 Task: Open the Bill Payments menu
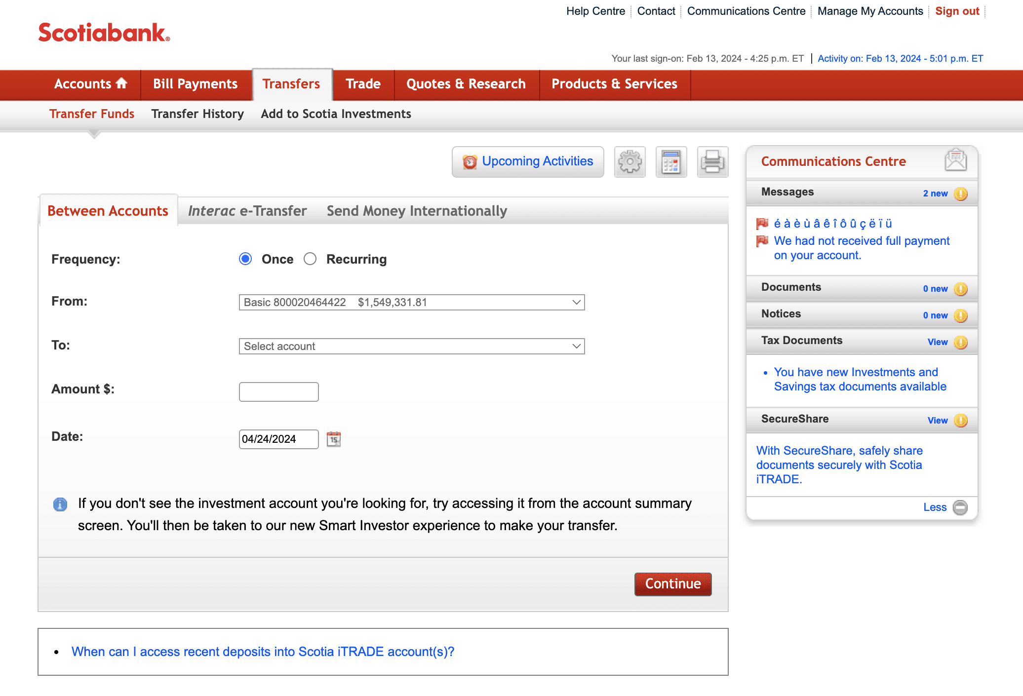[195, 84]
